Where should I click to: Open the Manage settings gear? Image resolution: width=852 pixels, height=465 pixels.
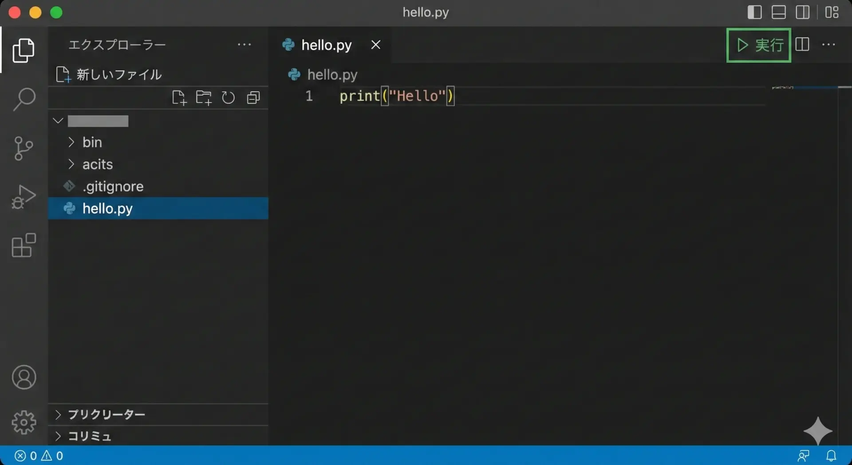pos(24,422)
